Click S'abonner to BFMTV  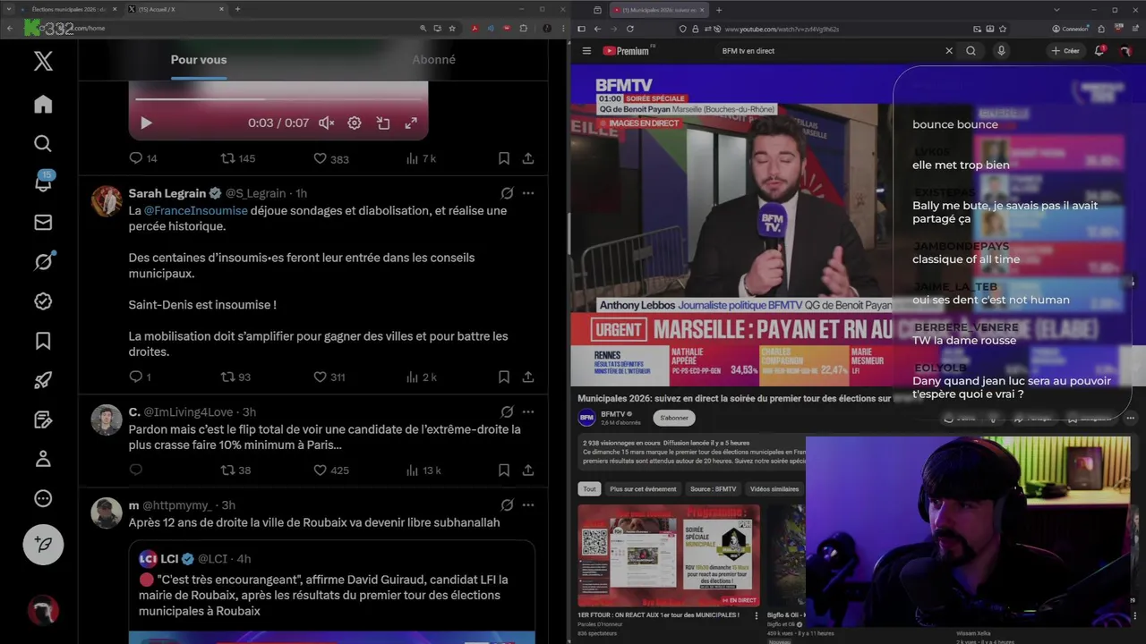coord(674,418)
